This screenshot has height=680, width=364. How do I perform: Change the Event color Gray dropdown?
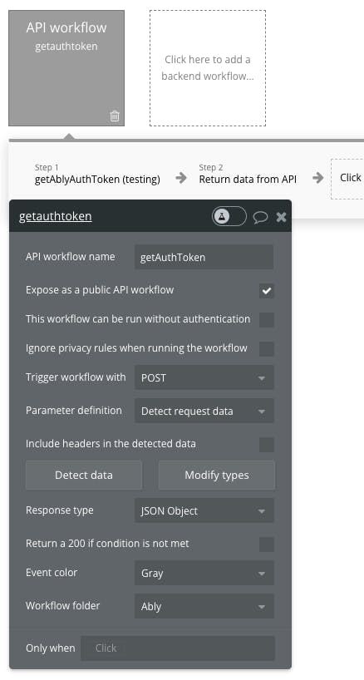tap(204, 573)
